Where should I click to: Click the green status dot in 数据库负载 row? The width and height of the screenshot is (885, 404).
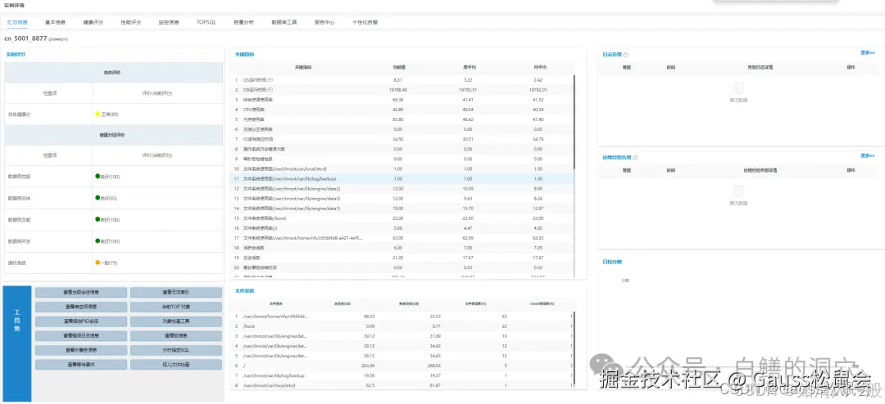pyautogui.click(x=98, y=219)
